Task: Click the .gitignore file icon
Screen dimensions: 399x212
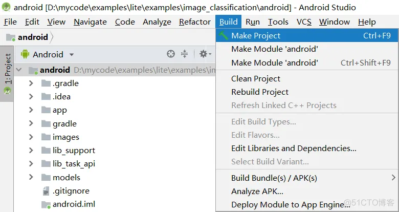Action: (46, 191)
